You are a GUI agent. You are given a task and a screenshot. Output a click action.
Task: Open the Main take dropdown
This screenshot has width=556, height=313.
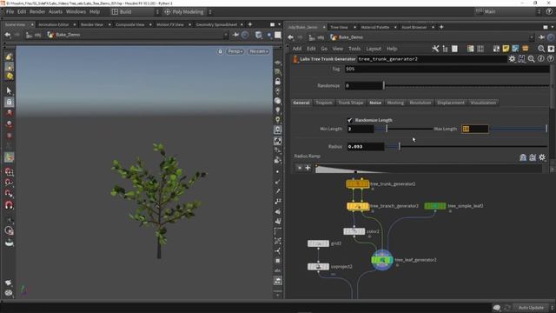(x=508, y=11)
